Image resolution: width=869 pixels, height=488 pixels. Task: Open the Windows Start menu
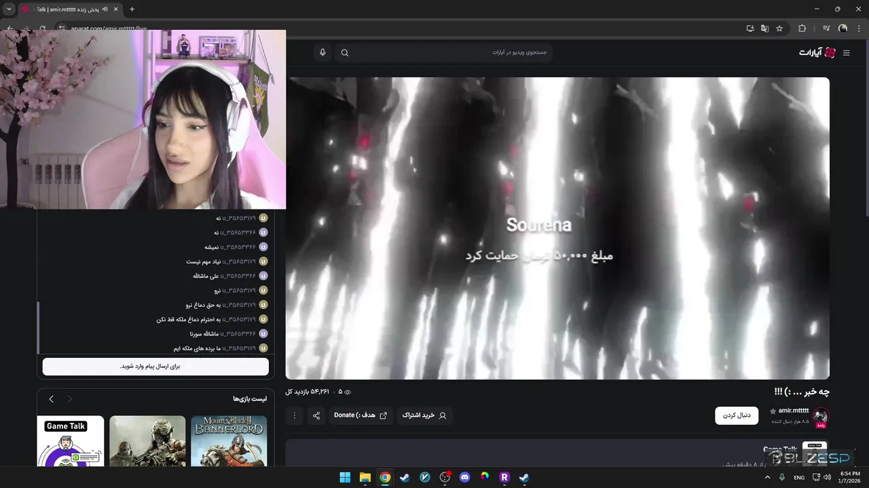tap(345, 477)
